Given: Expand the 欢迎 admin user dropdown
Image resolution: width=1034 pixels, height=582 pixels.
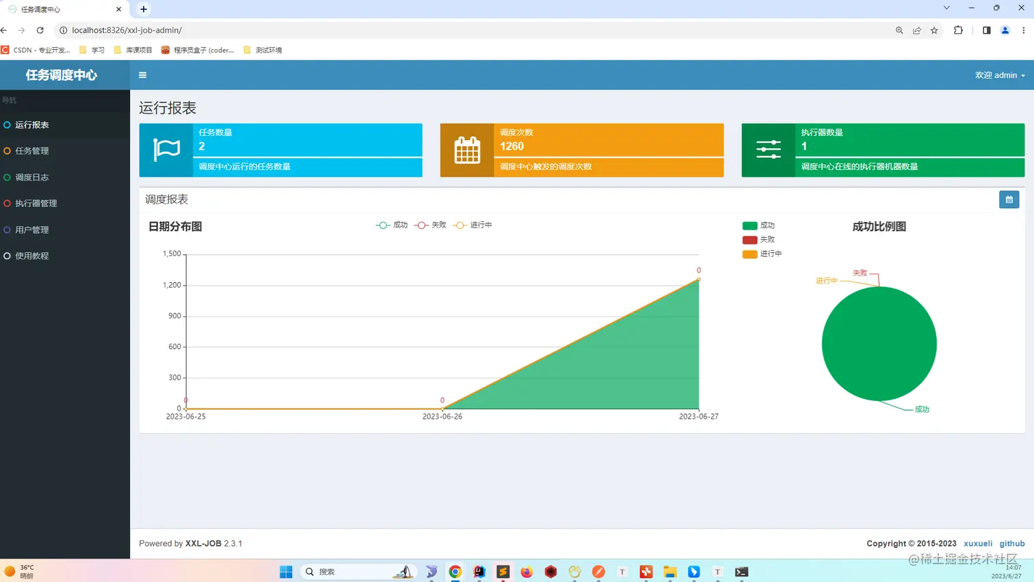Looking at the screenshot, I should [x=1000, y=75].
